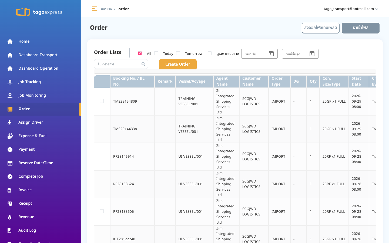389x243 pixels.
Task: Click the Con. Size/Type column header
Action: (x=334, y=81)
